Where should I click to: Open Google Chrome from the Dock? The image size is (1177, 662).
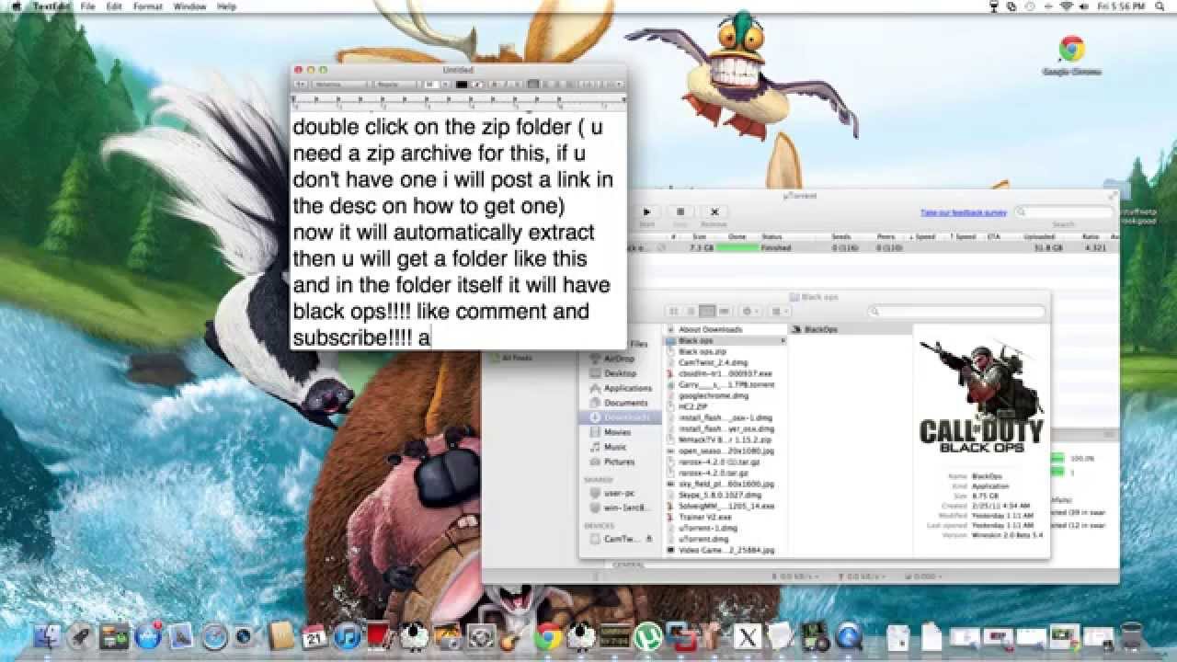coord(549,636)
